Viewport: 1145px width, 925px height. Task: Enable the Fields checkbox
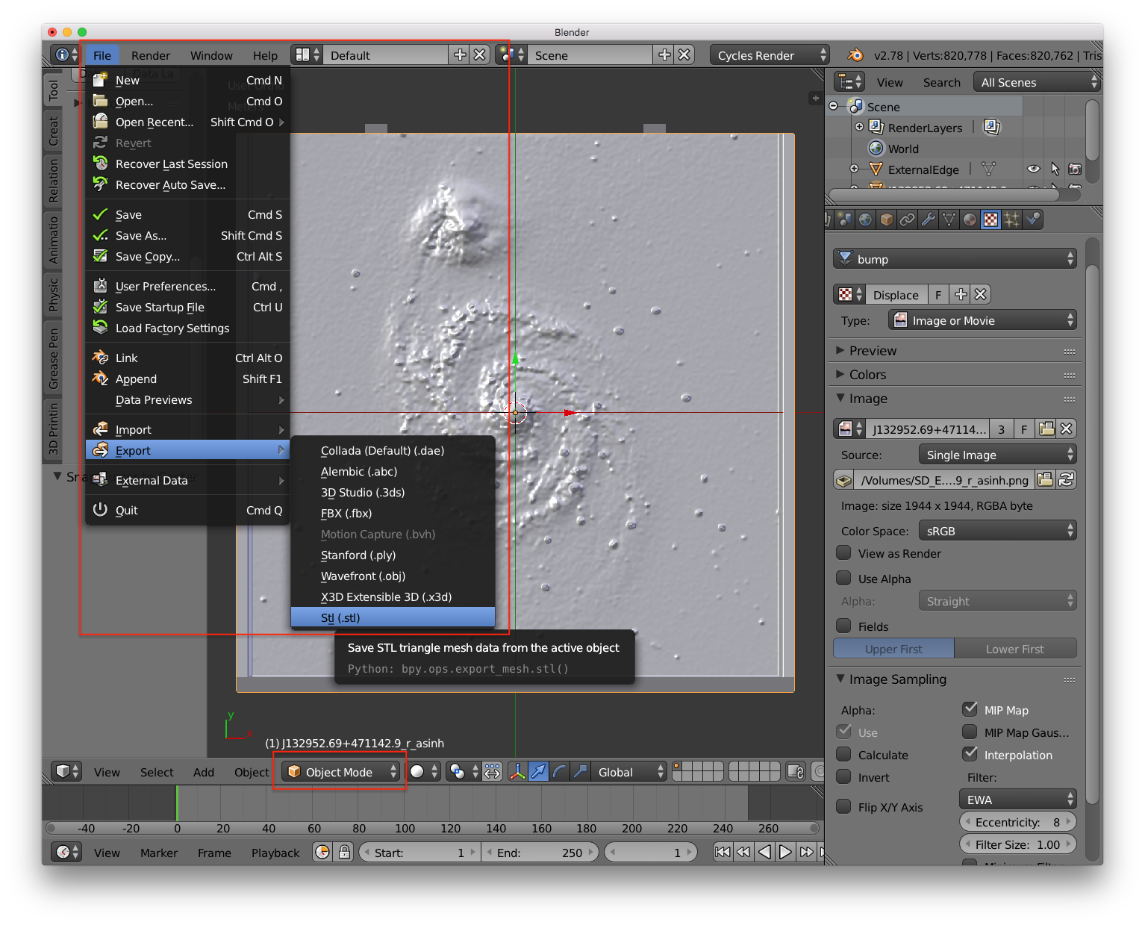pos(844,626)
